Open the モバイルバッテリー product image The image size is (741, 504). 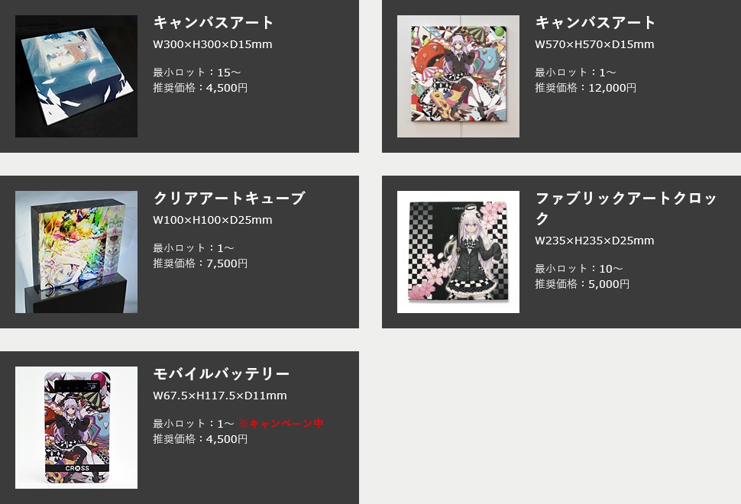(x=76, y=428)
